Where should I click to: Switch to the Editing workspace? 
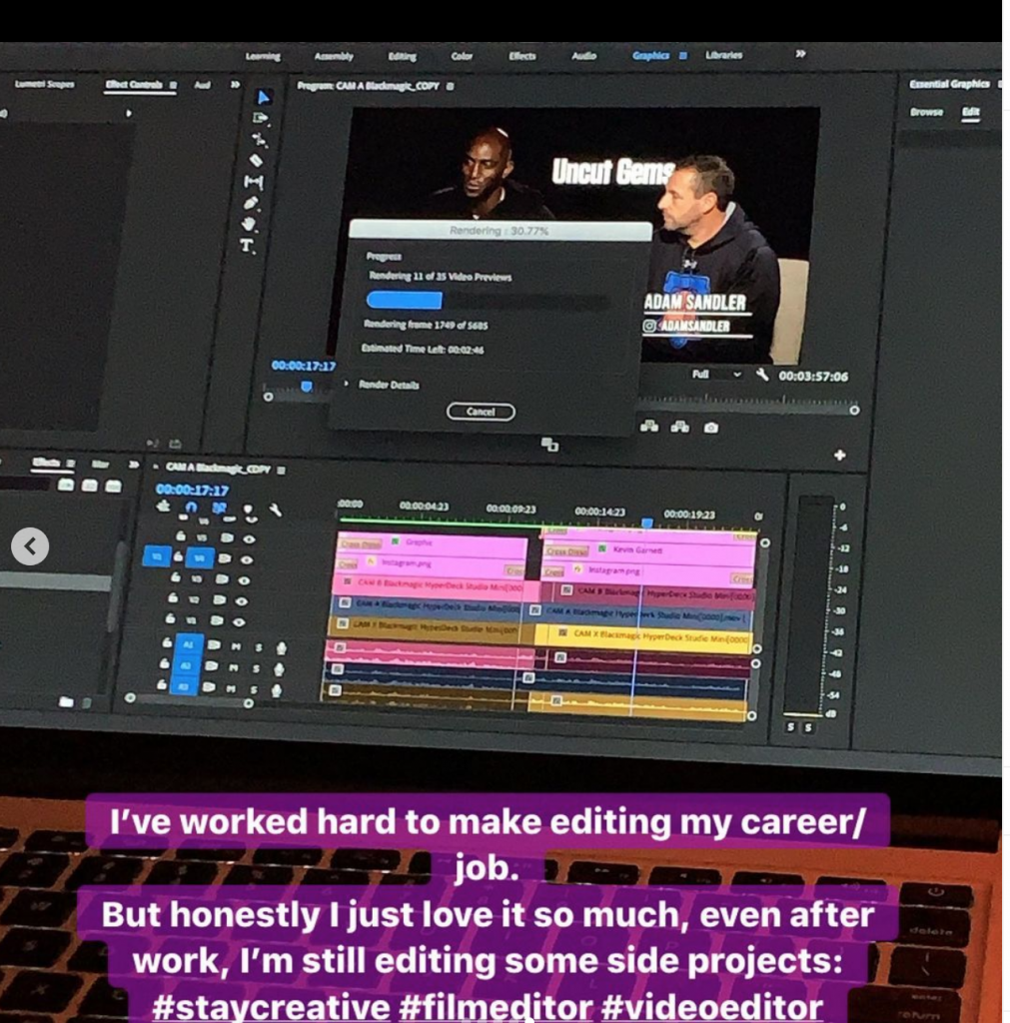(x=402, y=56)
